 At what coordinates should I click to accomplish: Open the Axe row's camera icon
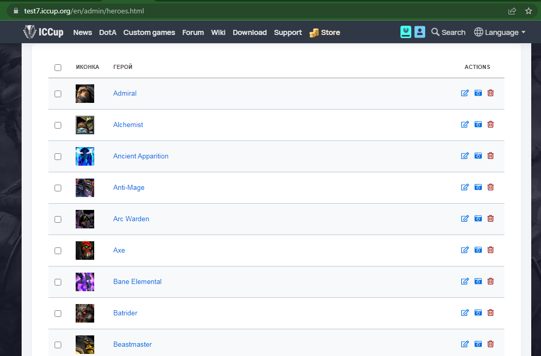[x=478, y=250]
